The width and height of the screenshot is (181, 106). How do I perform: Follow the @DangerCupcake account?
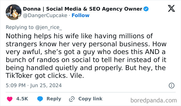(80, 16)
